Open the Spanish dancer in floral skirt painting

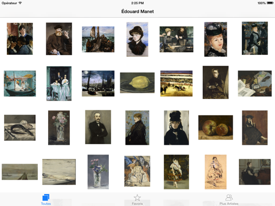coord(176,172)
